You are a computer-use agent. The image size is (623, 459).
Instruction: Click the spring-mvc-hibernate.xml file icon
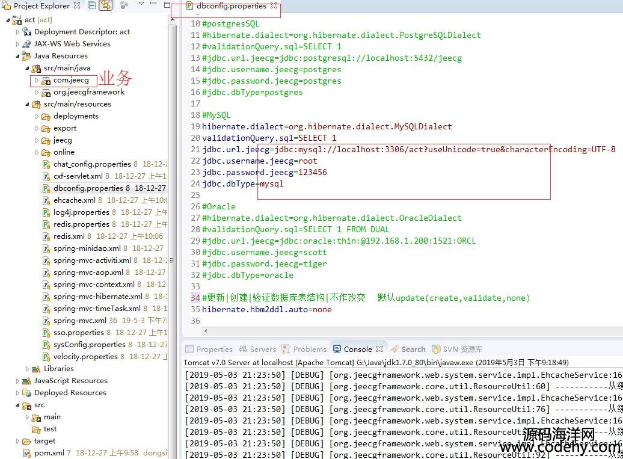click(x=46, y=297)
